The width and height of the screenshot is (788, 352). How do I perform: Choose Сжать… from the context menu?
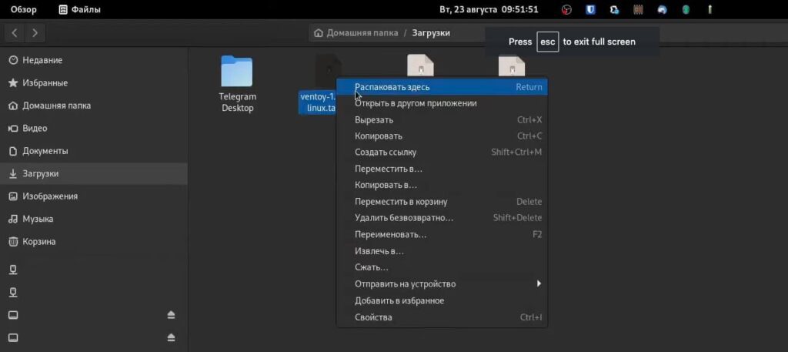[371, 267]
